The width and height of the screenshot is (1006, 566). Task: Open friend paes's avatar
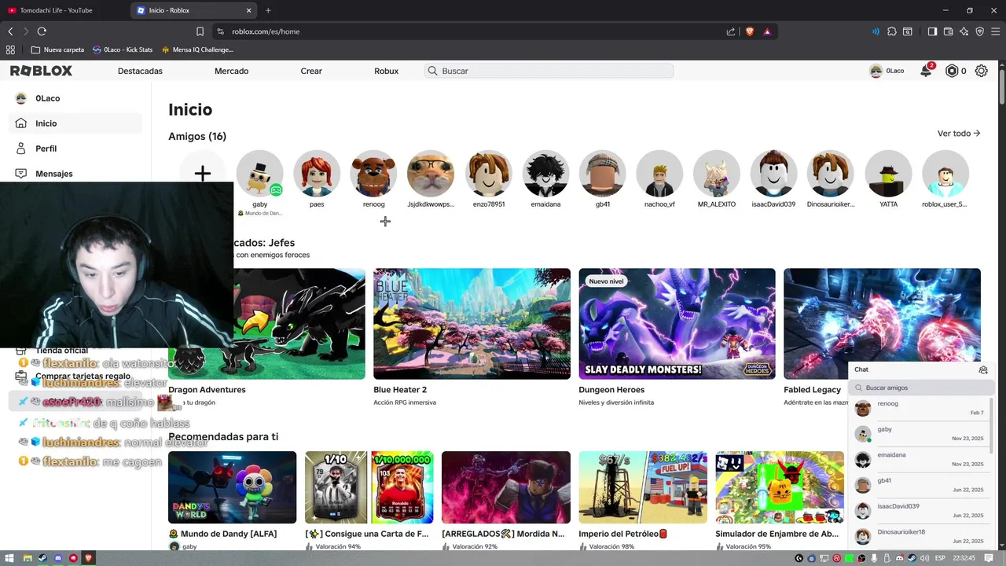[317, 174]
